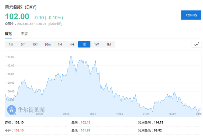The height and width of the screenshot is (136, 203).
Task: Click the 2023-04-18 13:38:21 timestamp
Action: click(x=32, y=24)
